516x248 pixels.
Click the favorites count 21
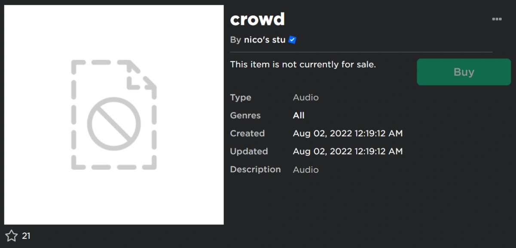click(26, 236)
